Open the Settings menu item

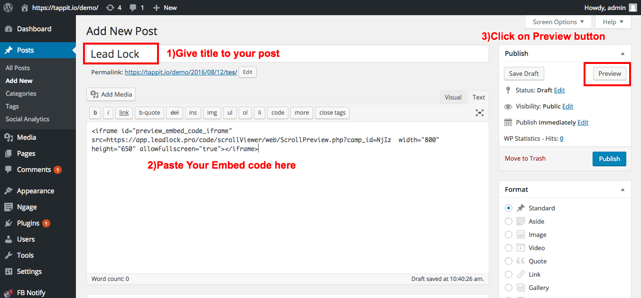point(29,271)
